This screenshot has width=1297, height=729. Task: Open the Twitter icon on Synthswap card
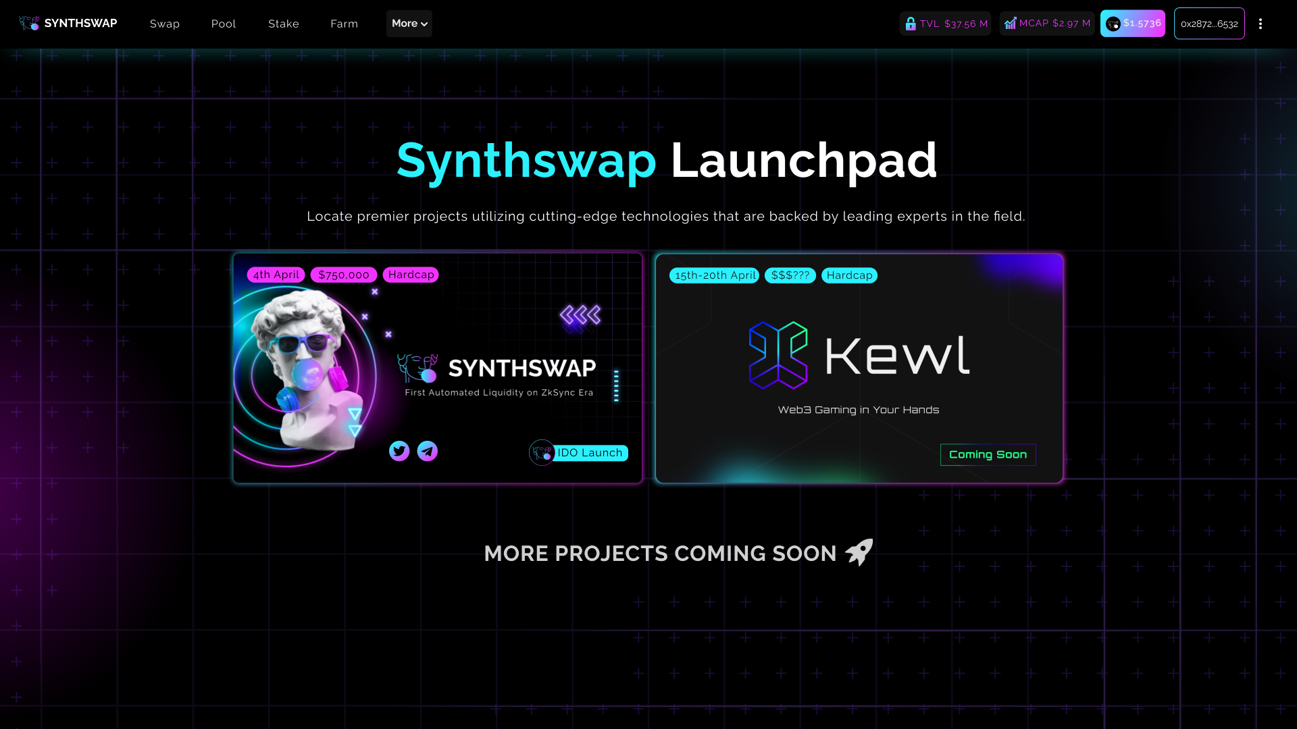point(399,451)
